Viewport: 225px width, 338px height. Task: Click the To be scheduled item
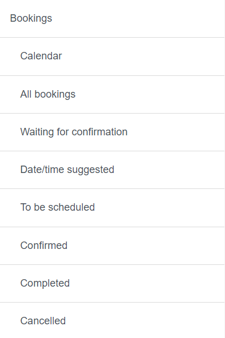112,208
